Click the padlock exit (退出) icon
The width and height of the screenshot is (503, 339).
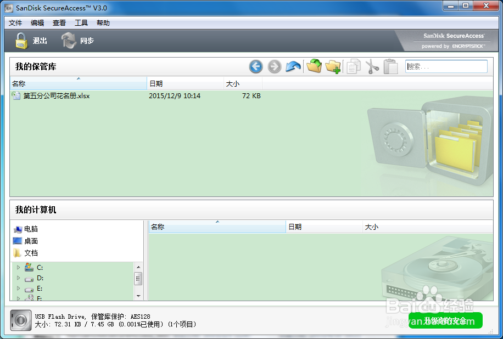[21, 41]
